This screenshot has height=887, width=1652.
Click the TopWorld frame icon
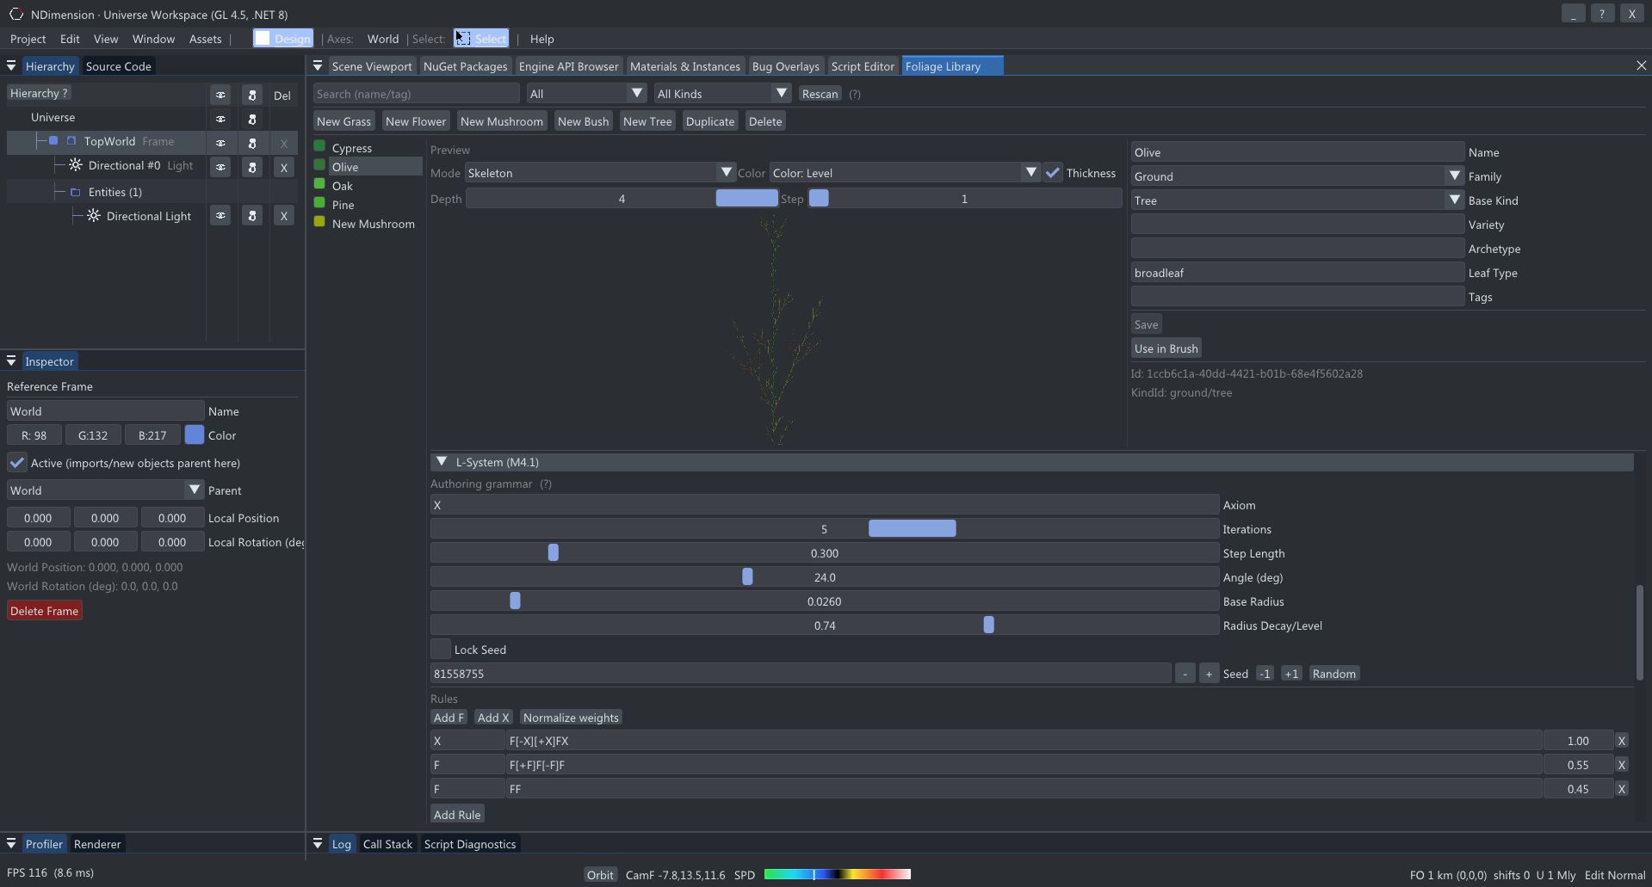tap(71, 141)
